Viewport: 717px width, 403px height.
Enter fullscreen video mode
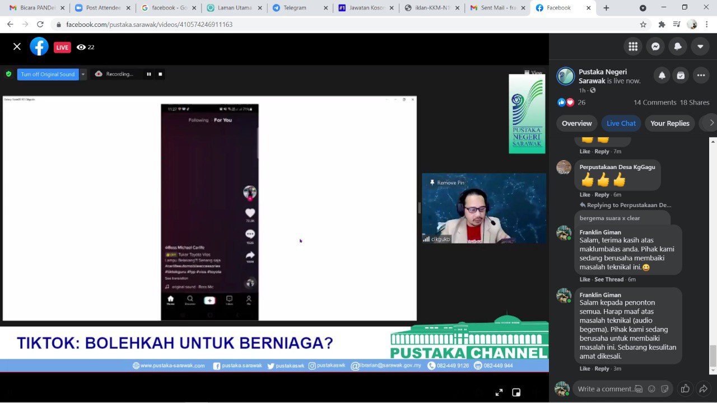tap(499, 392)
